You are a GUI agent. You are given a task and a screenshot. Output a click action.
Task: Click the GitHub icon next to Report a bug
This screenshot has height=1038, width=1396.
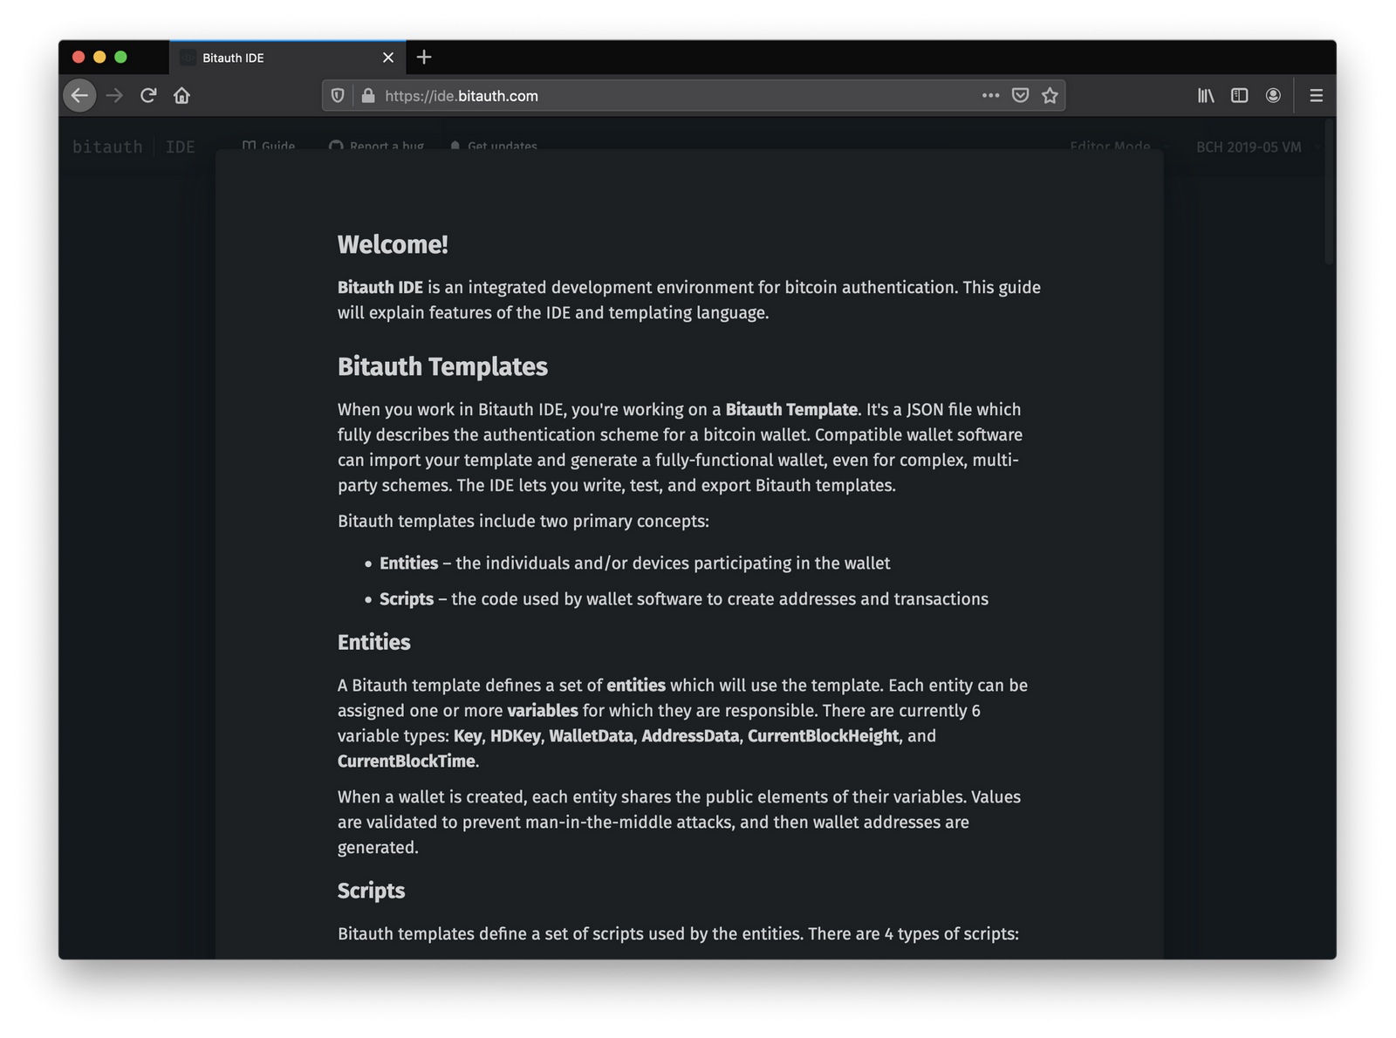click(x=335, y=147)
